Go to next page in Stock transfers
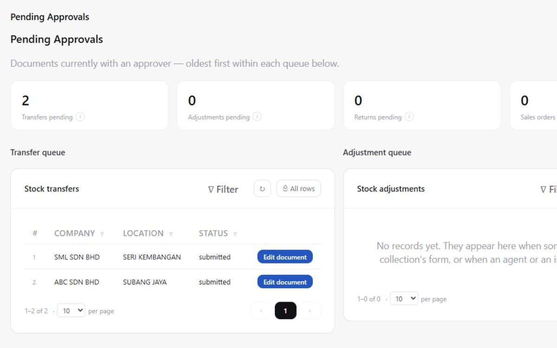The height and width of the screenshot is (348, 557). 310,310
